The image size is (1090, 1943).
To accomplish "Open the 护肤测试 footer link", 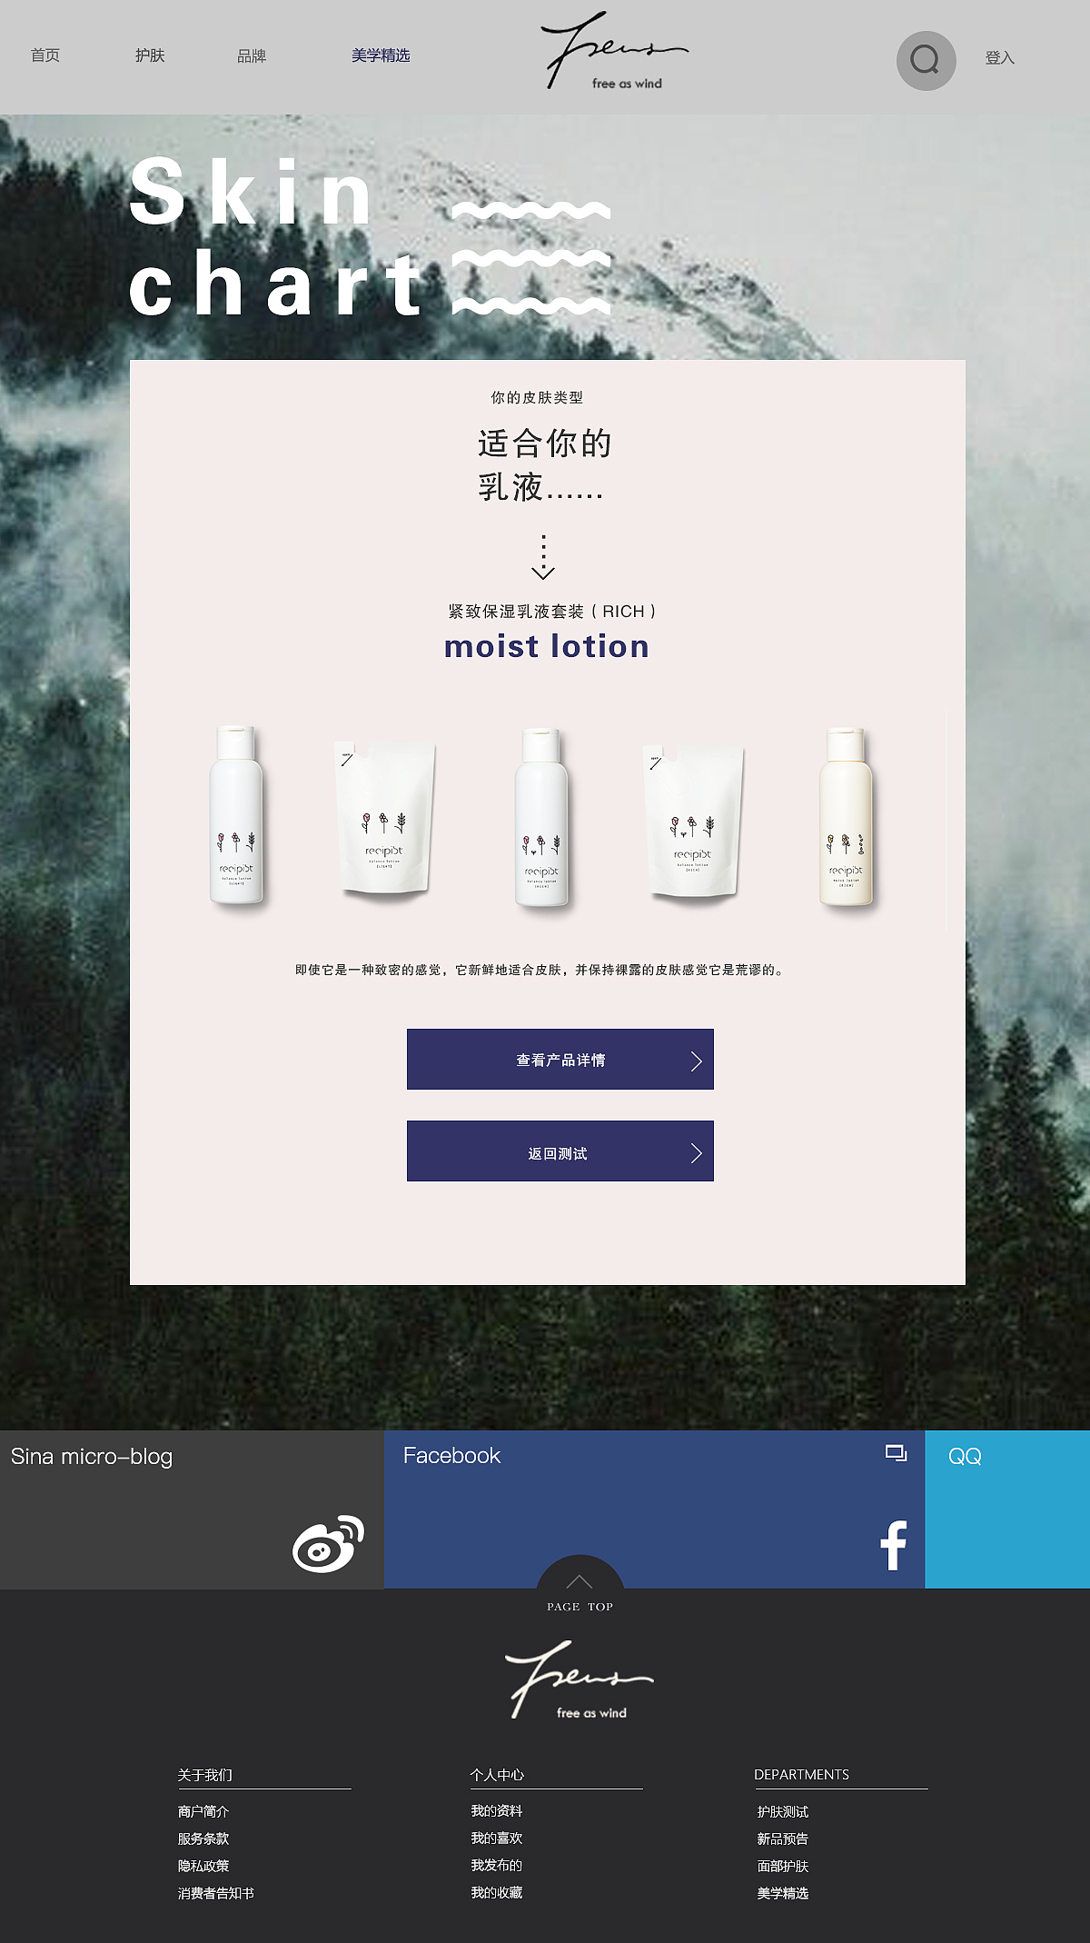I will coord(783,1811).
